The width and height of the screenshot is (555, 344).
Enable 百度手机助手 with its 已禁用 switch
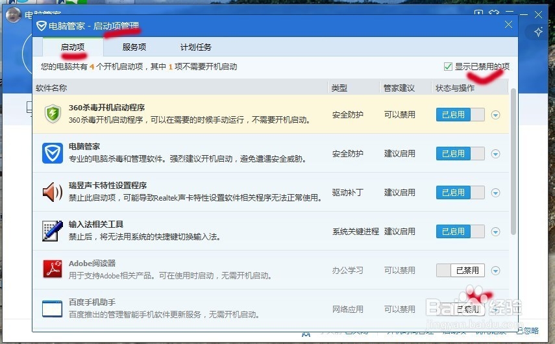click(460, 310)
